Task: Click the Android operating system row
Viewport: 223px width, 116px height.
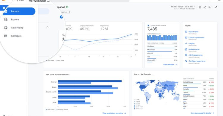Action: pyautogui.click(x=162, y=54)
